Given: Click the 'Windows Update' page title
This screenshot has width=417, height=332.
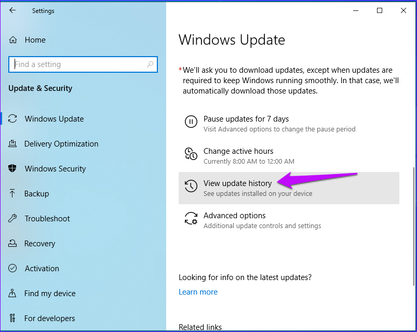Looking at the screenshot, I should point(232,40).
